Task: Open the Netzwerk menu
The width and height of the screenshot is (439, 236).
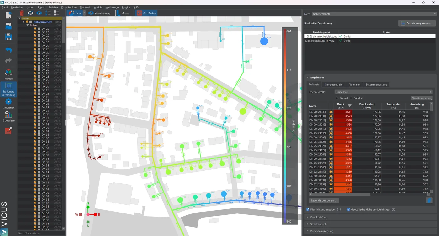Action: [x=85, y=7]
